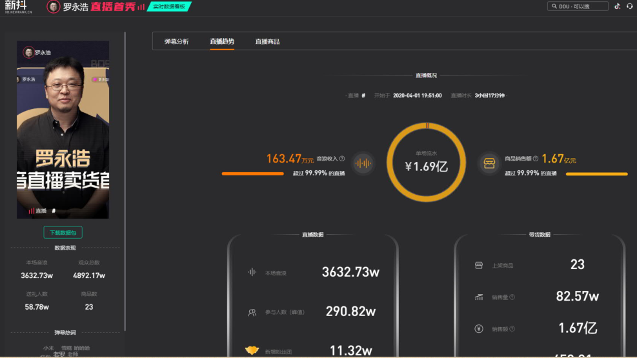This screenshot has height=358, width=637.
Task: Click the search magnifier icon
Action: [554, 6]
